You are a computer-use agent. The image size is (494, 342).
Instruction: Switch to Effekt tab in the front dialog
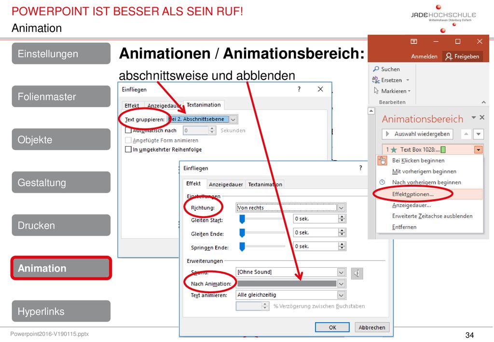click(193, 184)
